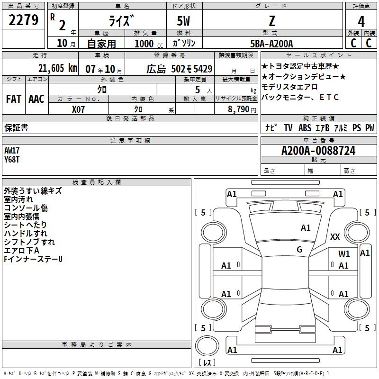The height and width of the screenshot is (379, 379).
Task: Click the vehicle inspection date 07年10月
Action: 104,69
